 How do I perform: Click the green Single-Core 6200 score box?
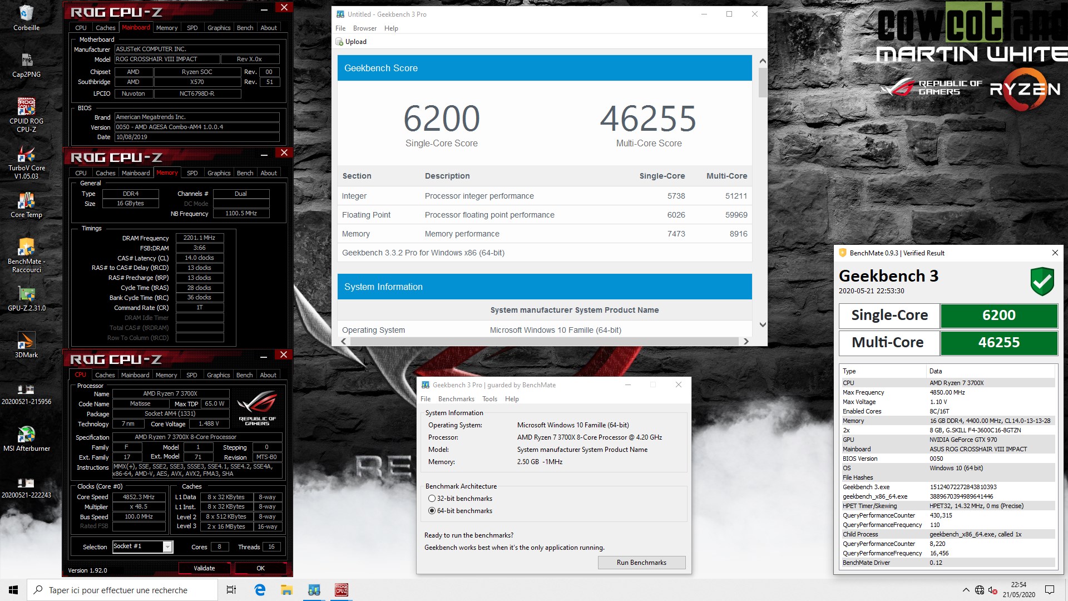(x=999, y=316)
